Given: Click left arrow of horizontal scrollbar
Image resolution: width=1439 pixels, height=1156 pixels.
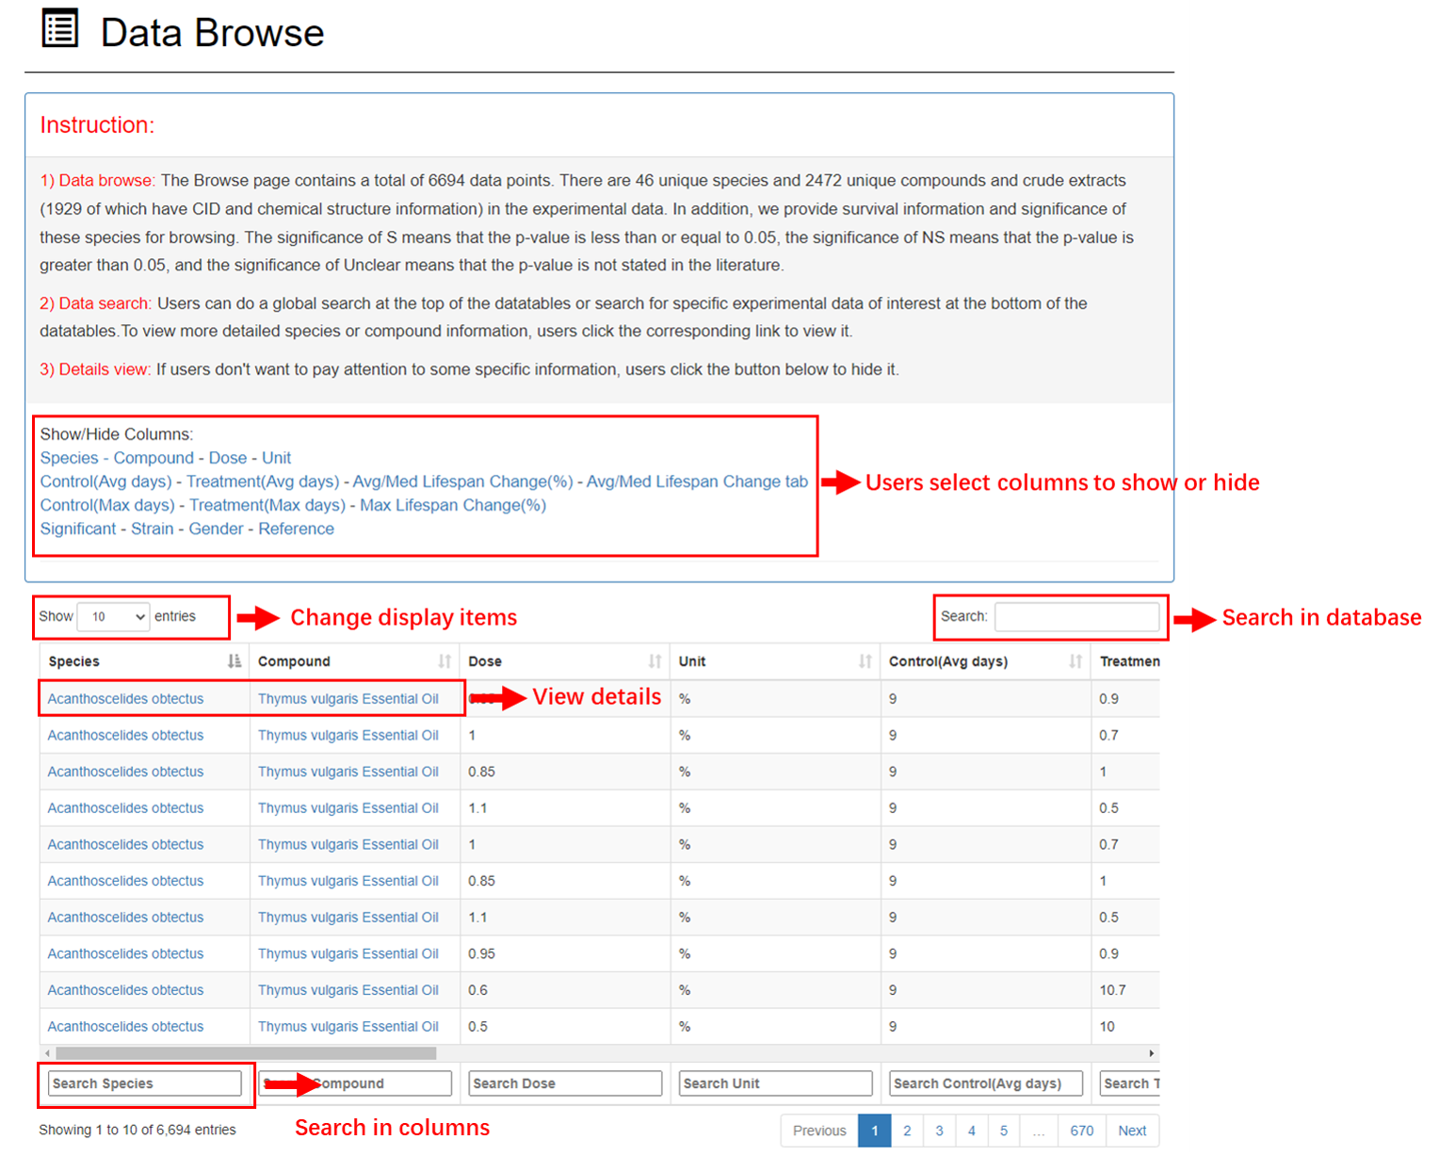Looking at the screenshot, I should click(x=47, y=1053).
